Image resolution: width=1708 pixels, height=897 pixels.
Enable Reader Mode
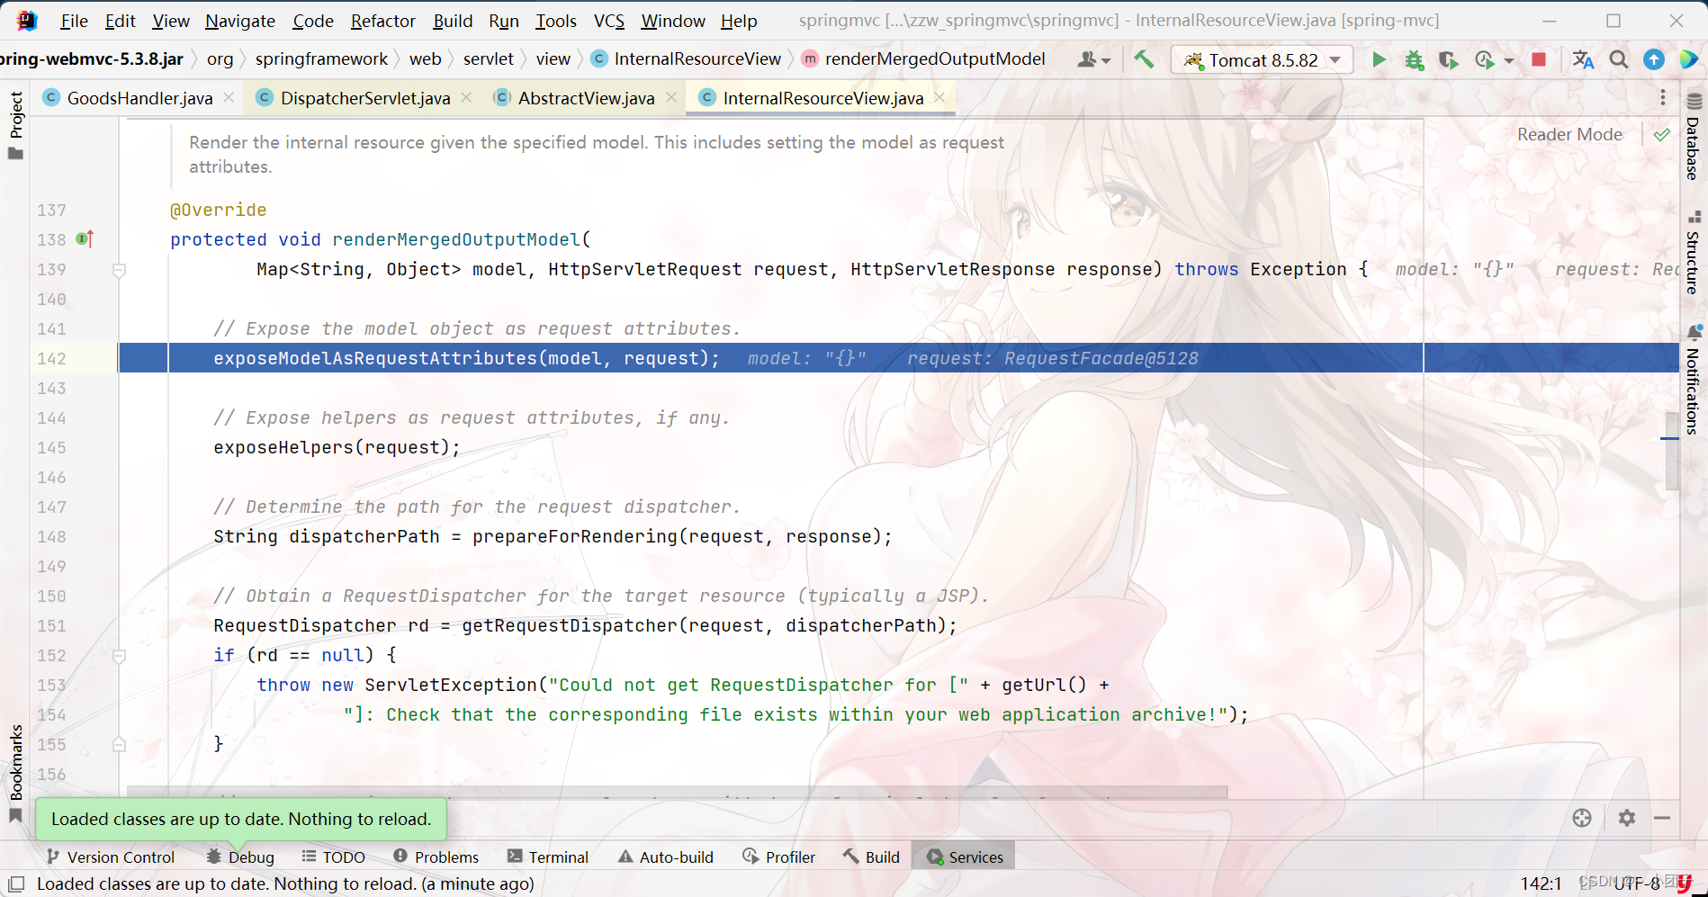click(1569, 134)
